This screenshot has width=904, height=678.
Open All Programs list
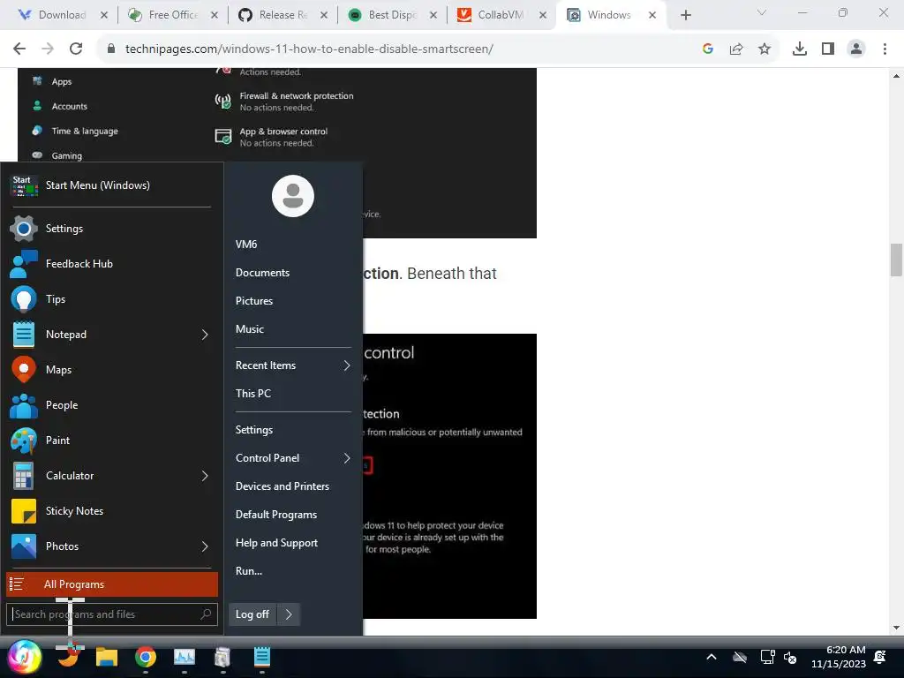click(112, 584)
